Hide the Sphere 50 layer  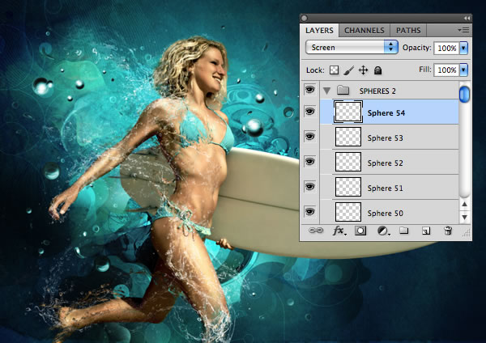tap(309, 212)
